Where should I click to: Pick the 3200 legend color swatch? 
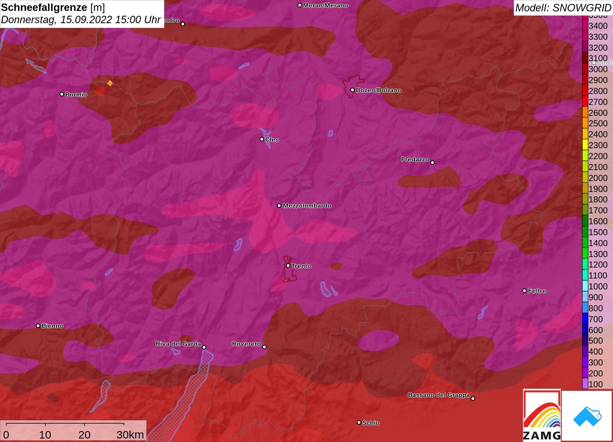585,47
